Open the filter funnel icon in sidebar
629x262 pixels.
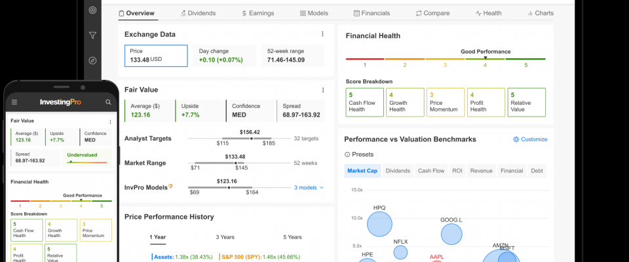click(x=92, y=35)
